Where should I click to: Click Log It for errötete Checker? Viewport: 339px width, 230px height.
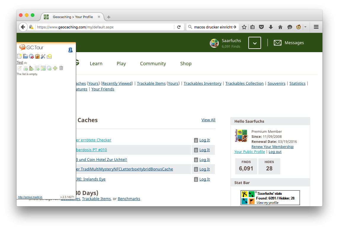[204, 140]
